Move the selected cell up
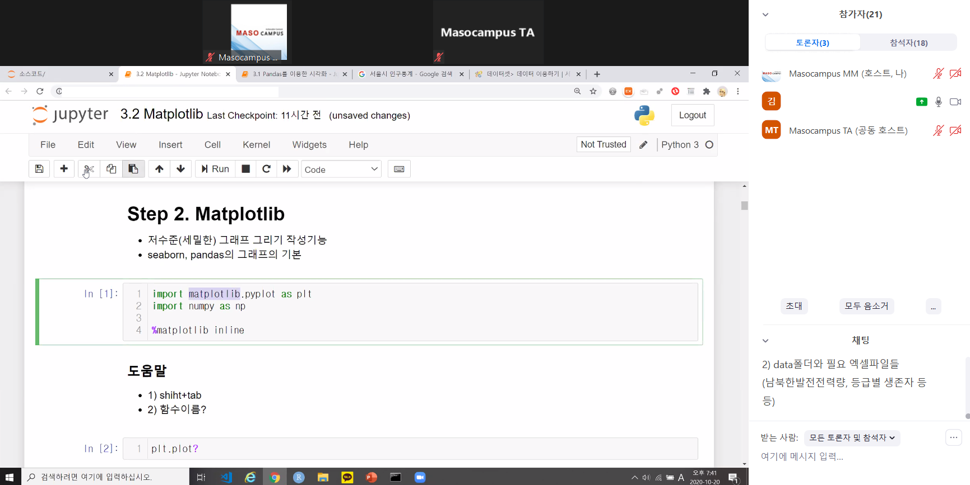 (159, 169)
